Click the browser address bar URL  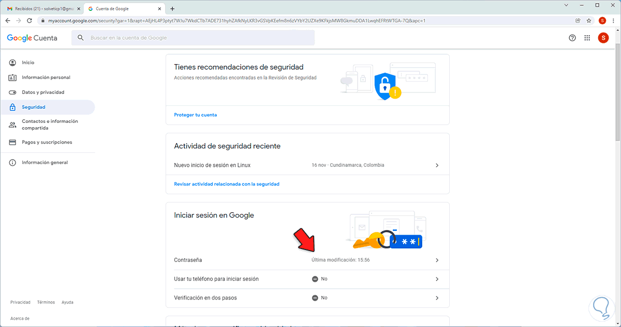[x=237, y=21]
